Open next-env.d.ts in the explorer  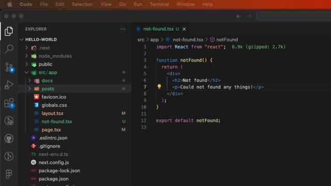click(x=75, y=154)
